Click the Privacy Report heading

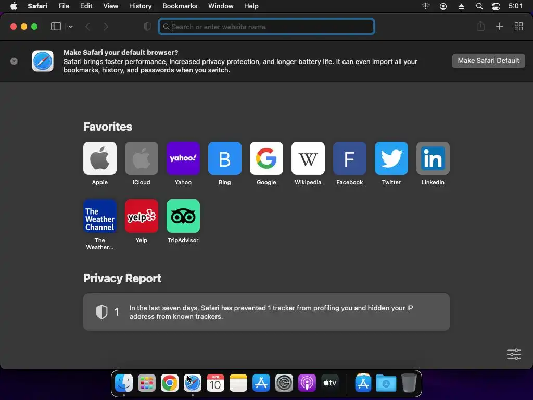coord(122,278)
